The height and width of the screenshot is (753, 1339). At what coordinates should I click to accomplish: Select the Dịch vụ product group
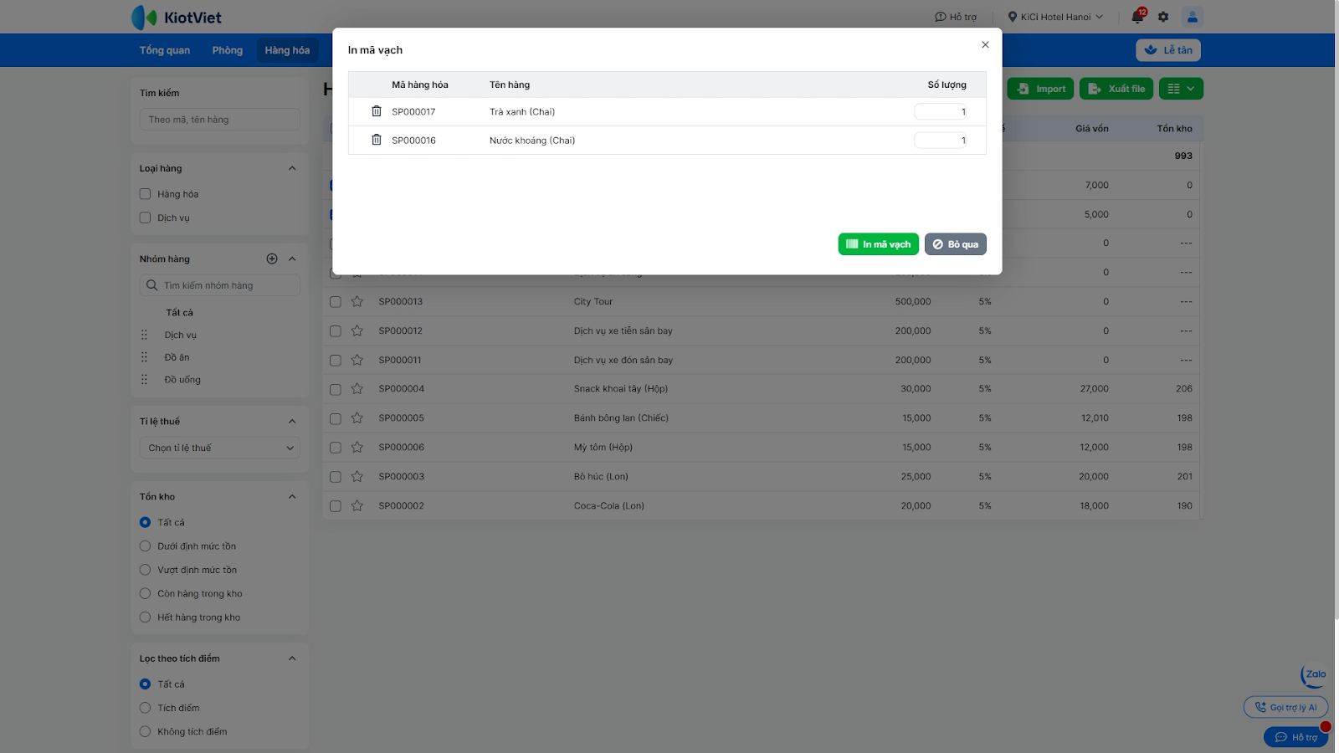181,335
